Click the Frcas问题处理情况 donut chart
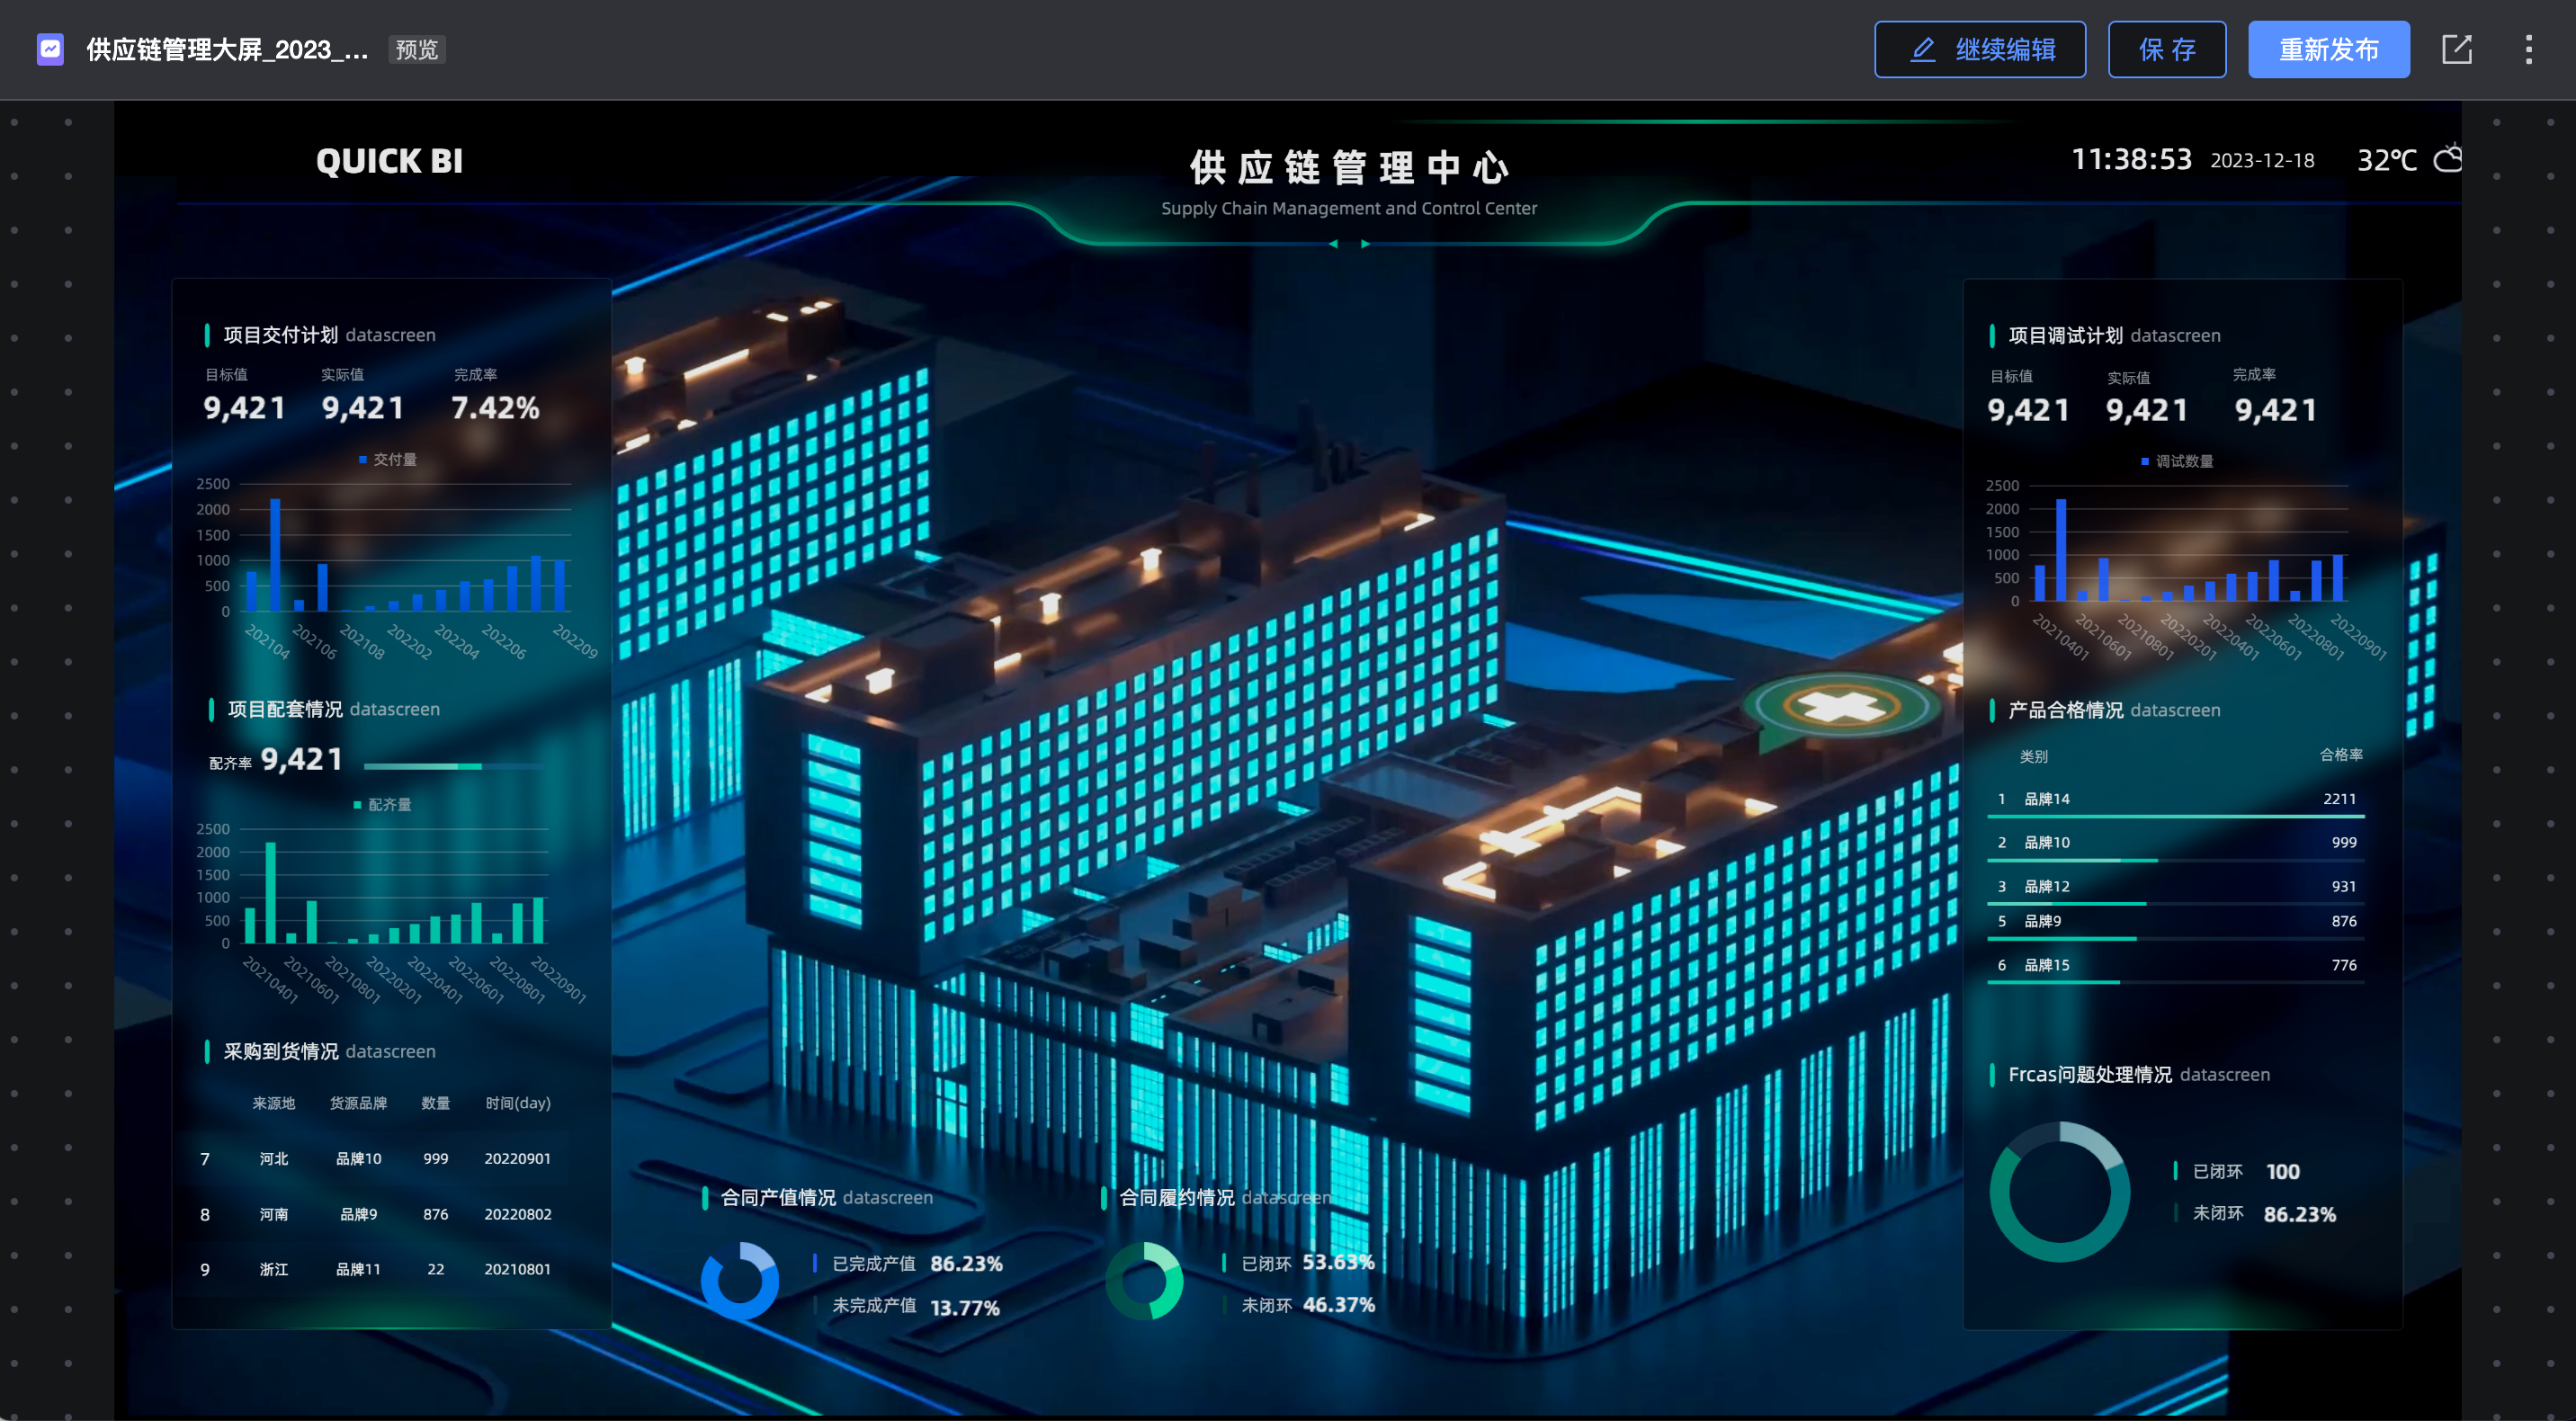The height and width of the screenshot is (1421, 2576). [x=2059, y=1191]
